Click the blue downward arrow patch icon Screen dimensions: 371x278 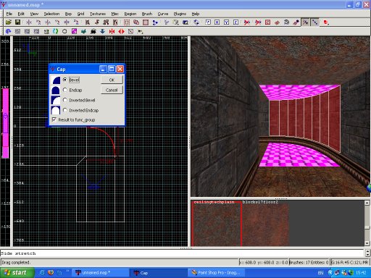(102, 31)
